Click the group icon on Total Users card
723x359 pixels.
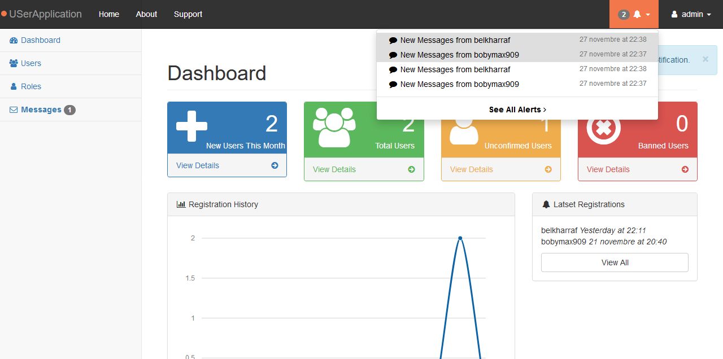(x=334, y=128)
